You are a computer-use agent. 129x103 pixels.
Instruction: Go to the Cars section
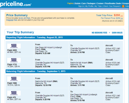click(x=84, y=3)
